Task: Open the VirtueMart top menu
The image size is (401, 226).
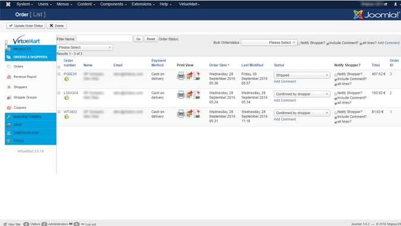Action: pos(189,4)
